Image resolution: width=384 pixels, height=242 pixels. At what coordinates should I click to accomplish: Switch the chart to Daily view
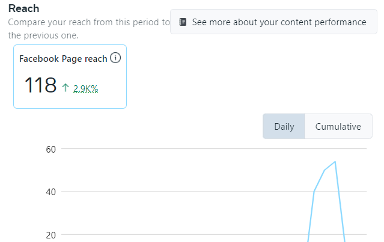tap(284, 127)
